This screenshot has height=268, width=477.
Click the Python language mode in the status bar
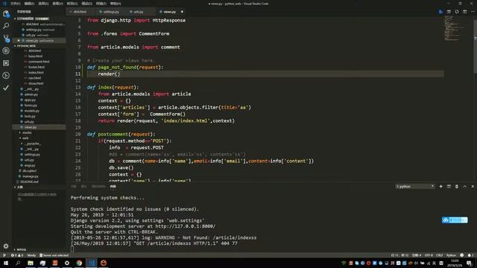click(451, 255)
